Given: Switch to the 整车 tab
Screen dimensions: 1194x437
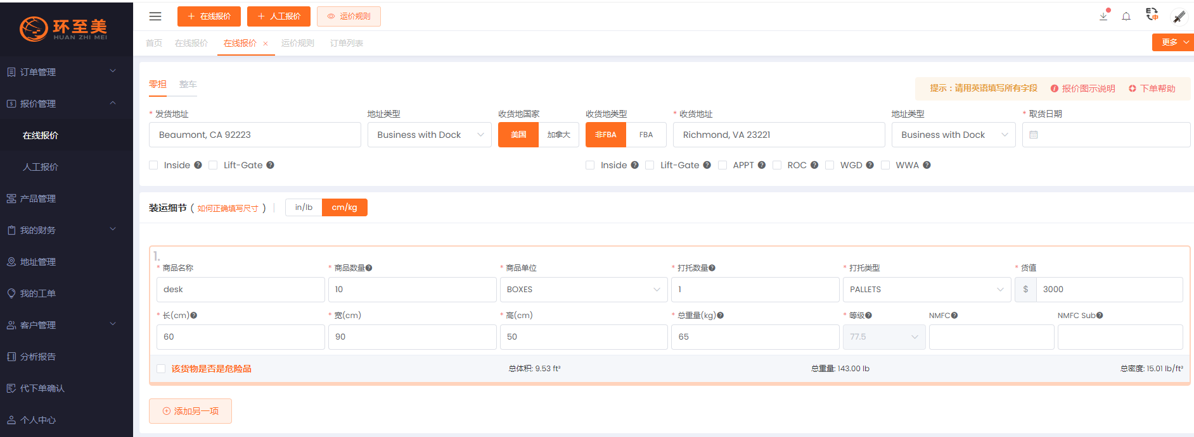Looking at the screenshot, I should [188, 85].
